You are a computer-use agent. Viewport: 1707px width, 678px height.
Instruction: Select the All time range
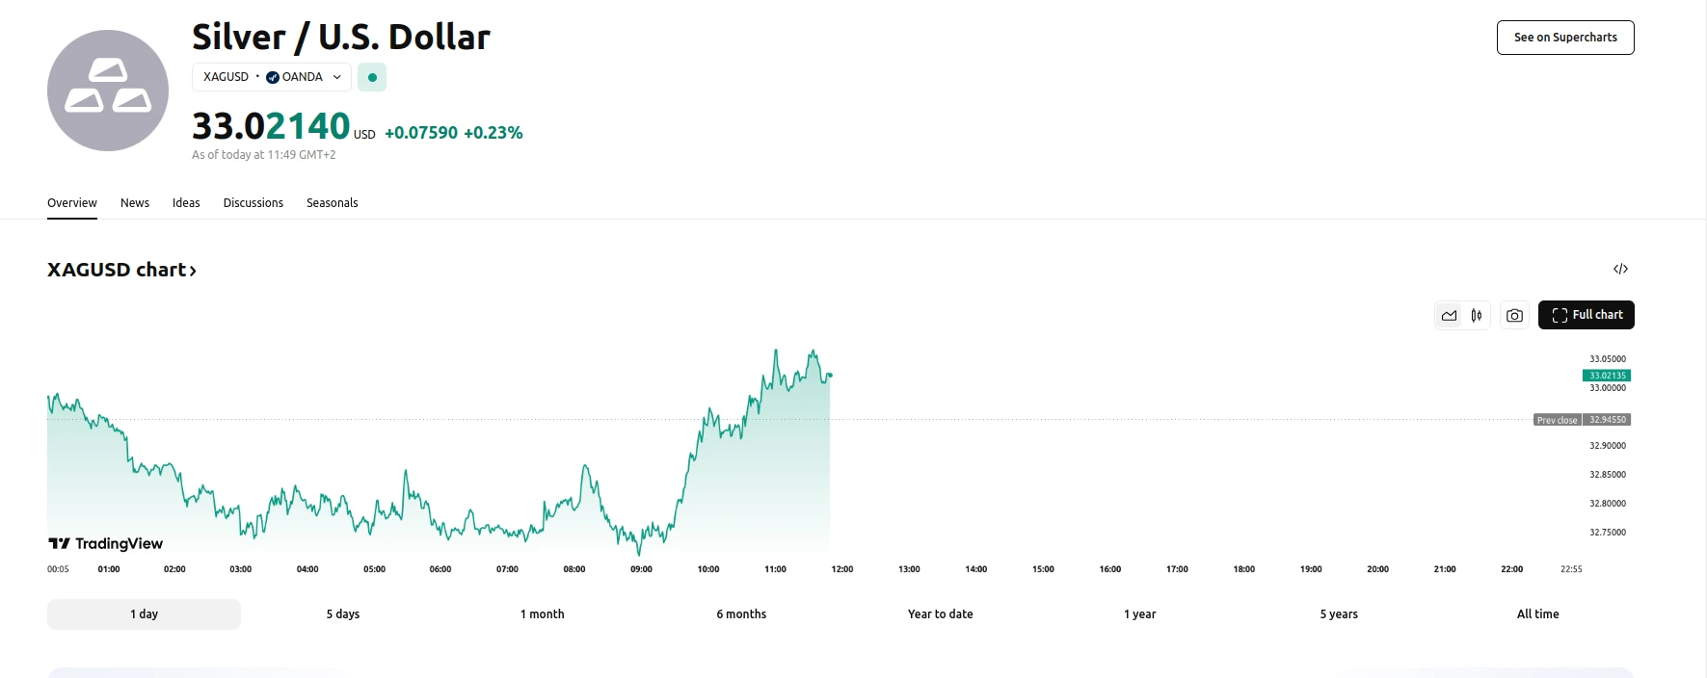[1537, 614]
